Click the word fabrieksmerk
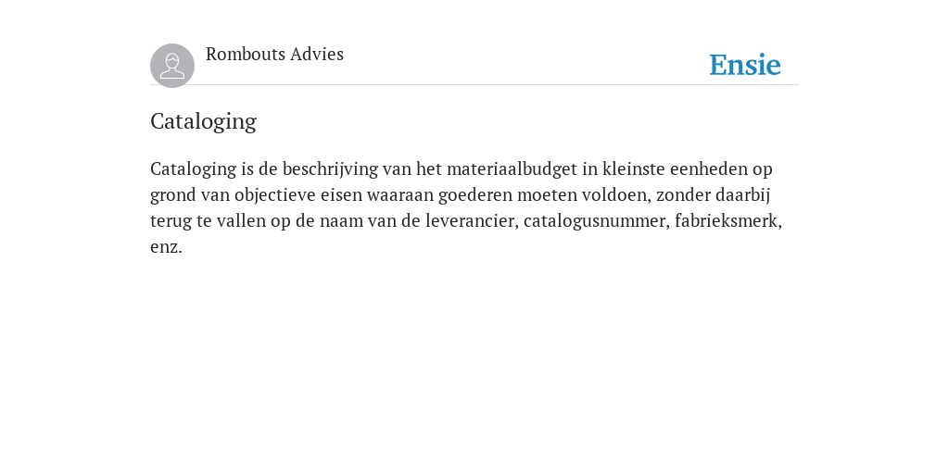This screenshot has height=474, width=949. tap(728, 220)
